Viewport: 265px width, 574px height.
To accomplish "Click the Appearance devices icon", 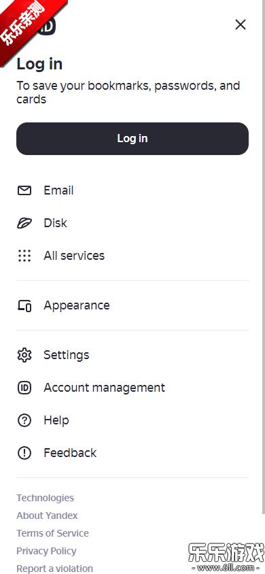I will (24, 305).
